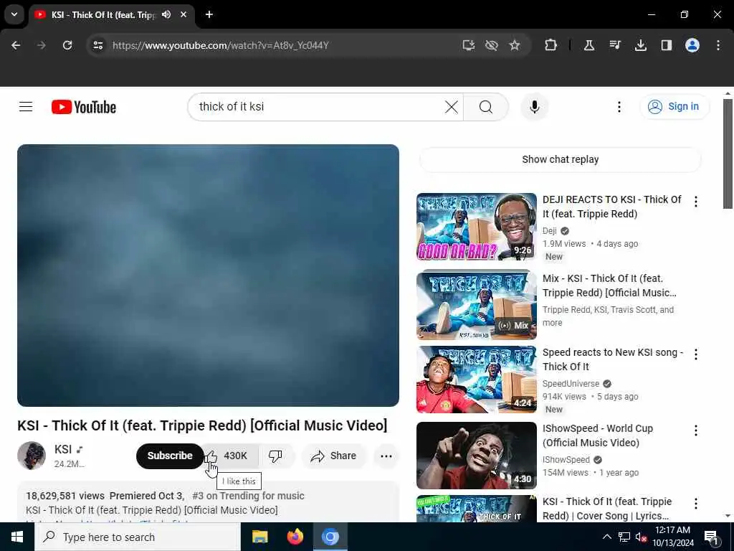Open taskbar volume speaker icon
This screenshot has width=734, height=551.
click(641, 537)
